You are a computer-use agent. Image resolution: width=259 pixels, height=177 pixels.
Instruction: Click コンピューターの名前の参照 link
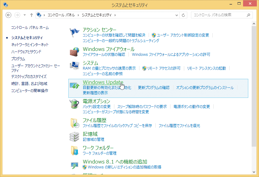pos(103,74)
